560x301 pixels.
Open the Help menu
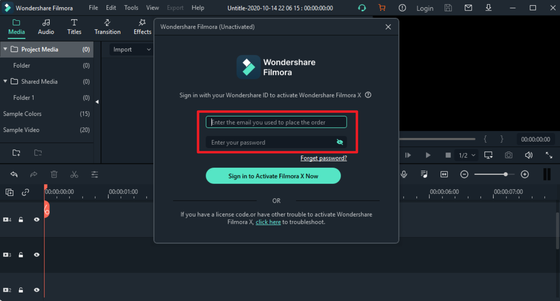[198, 8]
